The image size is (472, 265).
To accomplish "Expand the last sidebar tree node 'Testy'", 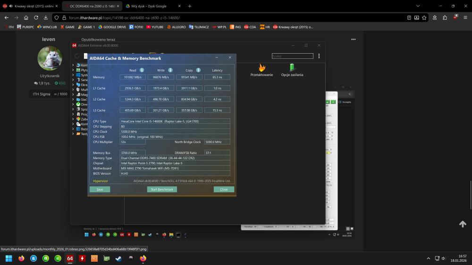I will point(73,134).
